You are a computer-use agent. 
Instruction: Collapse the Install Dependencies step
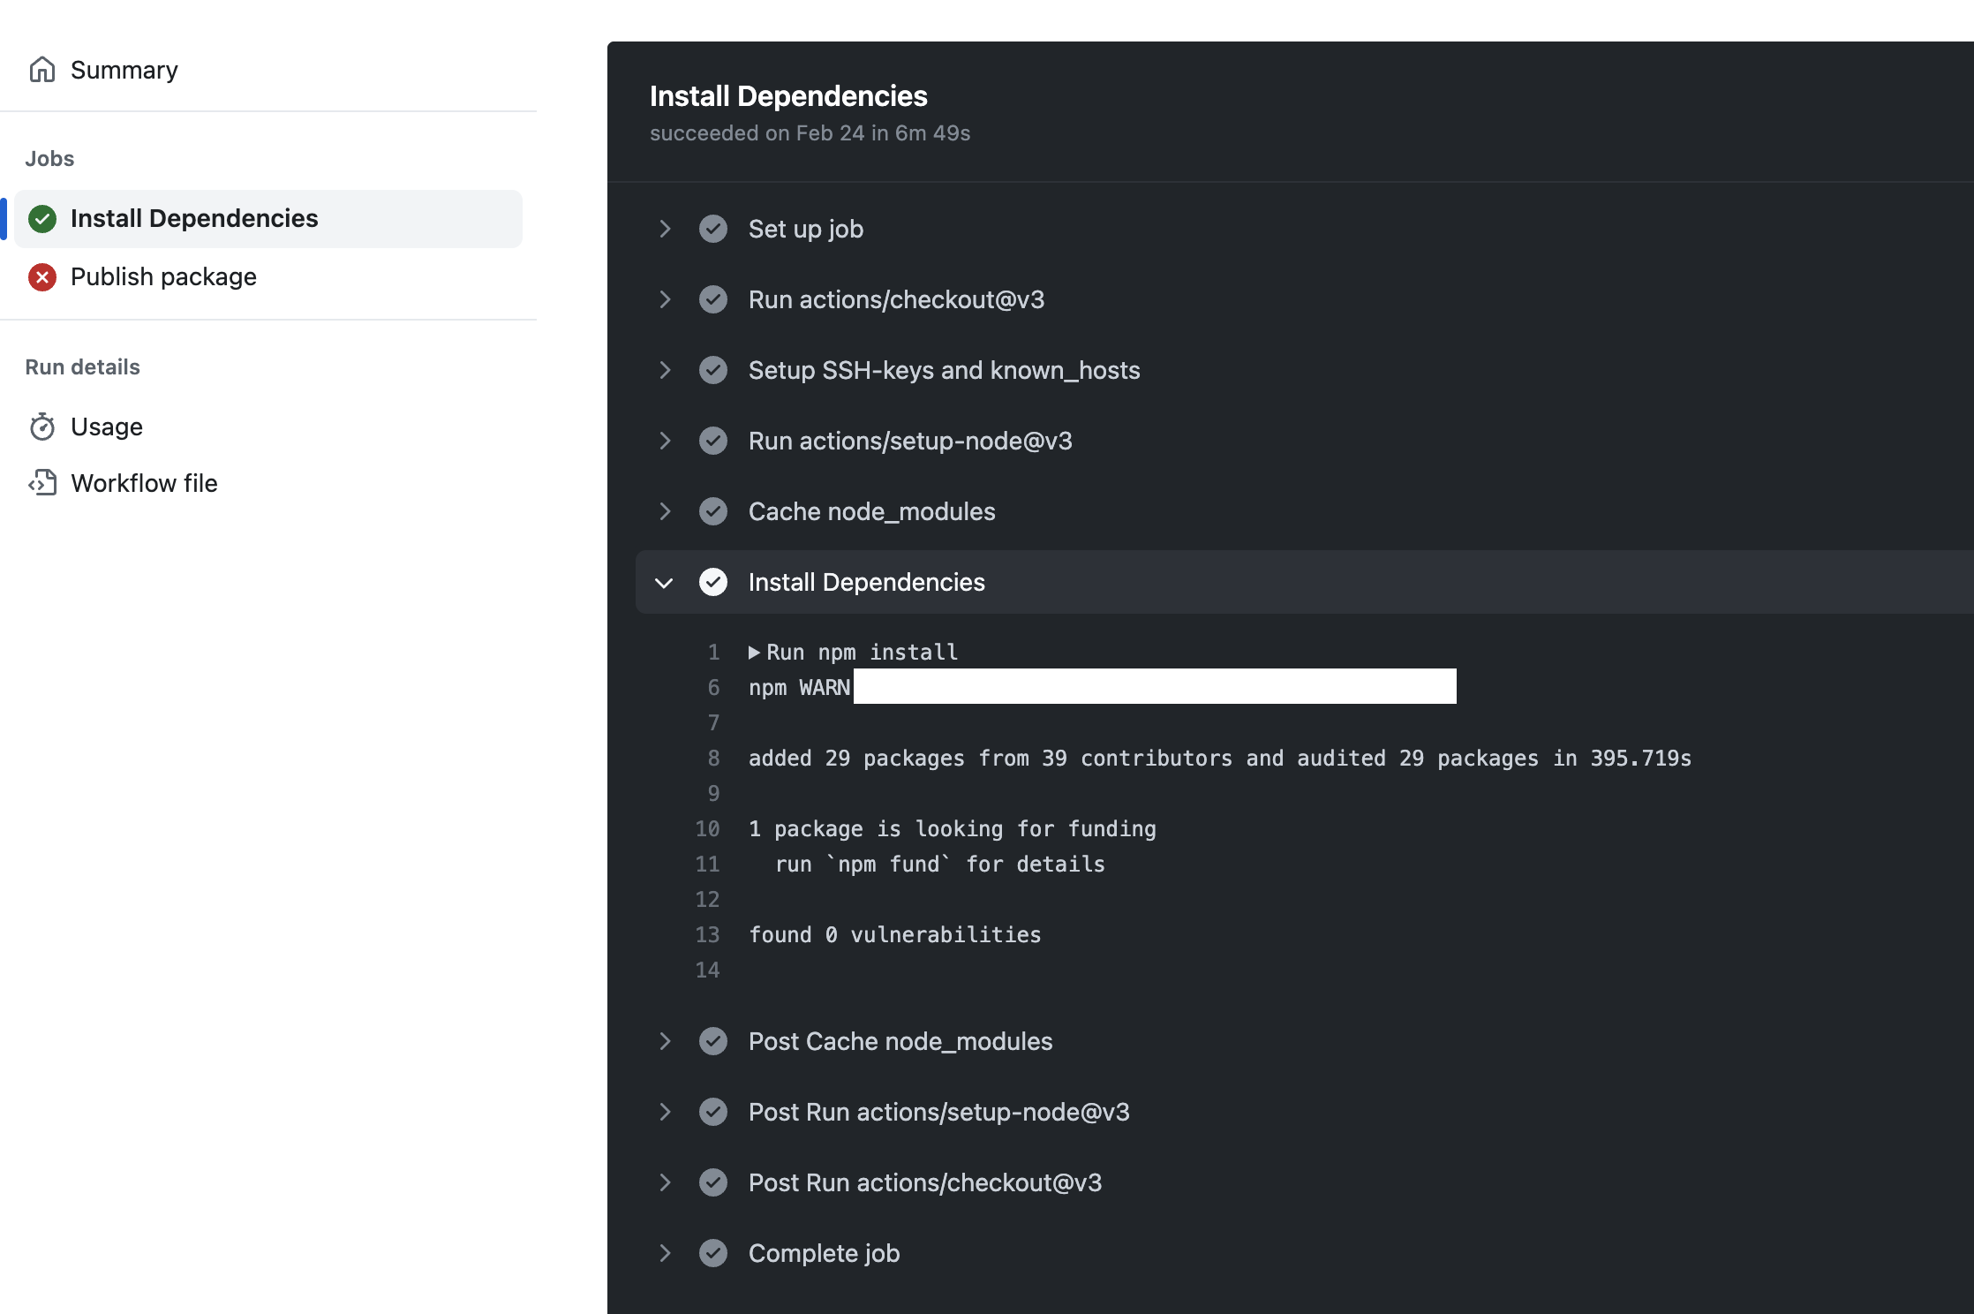click(x=665, y=583)
